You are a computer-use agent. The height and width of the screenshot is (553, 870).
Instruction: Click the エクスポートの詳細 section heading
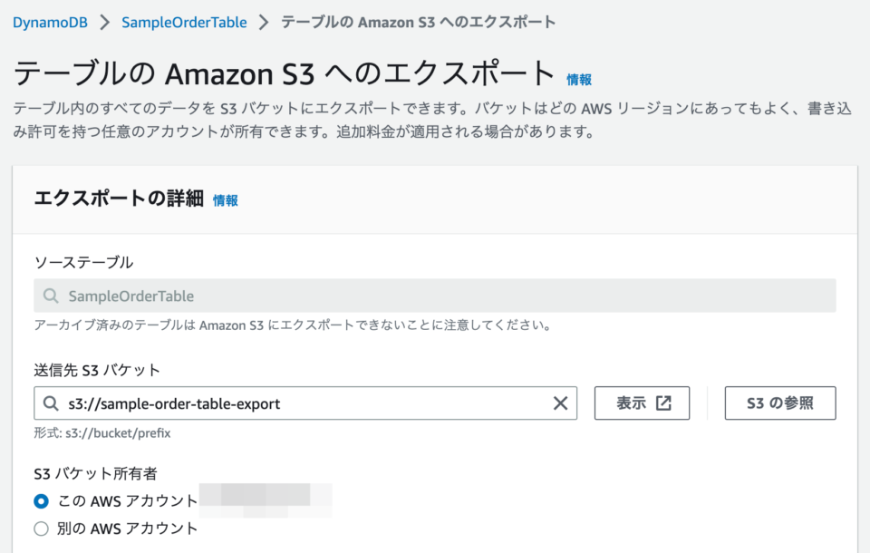[119, 199]
